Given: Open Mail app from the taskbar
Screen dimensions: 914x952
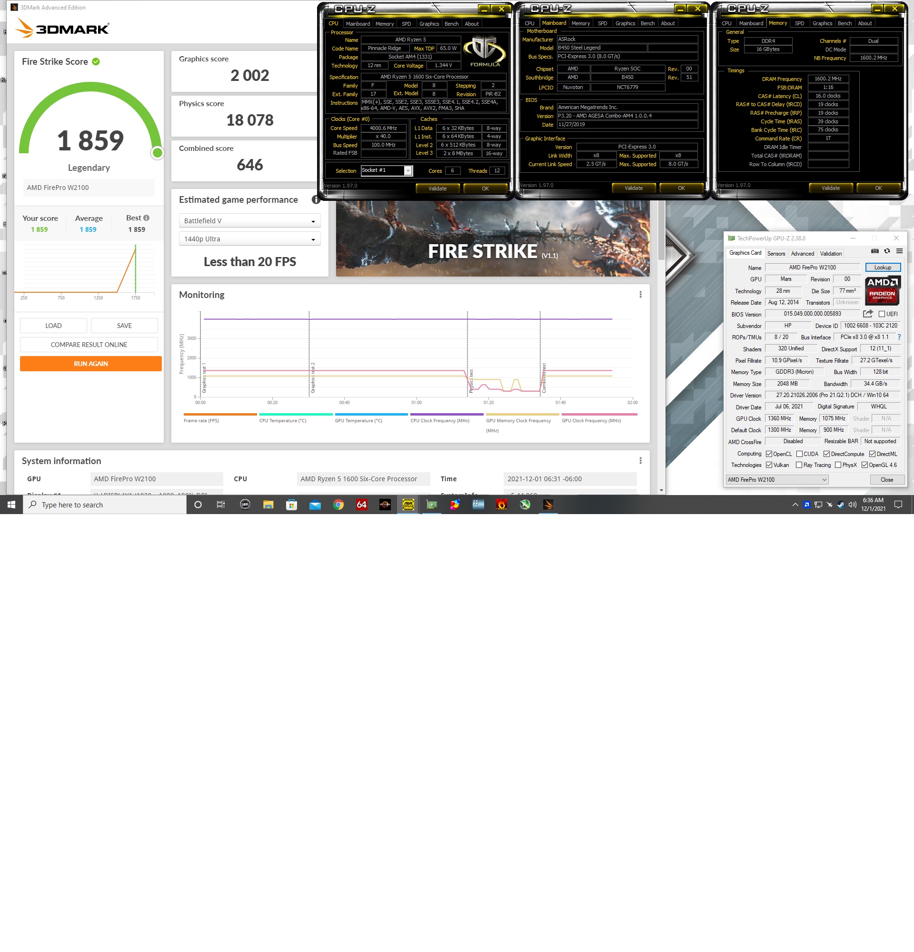Looking at the screenshot, I should [315, 505].
